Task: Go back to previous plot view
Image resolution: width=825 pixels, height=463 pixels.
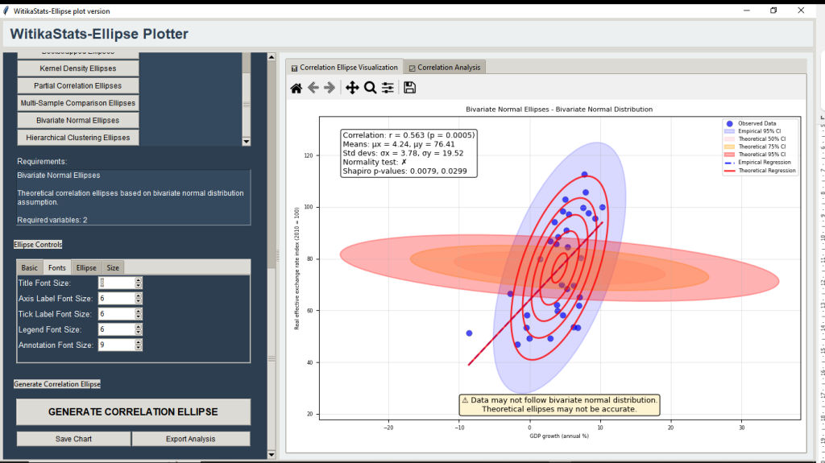Action: point(313,88)
